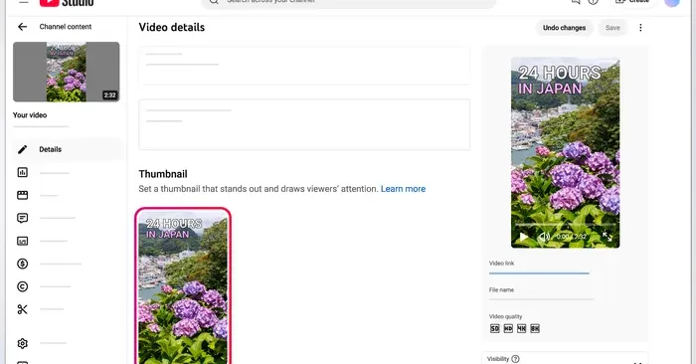Viewport: 696px width, 364px height.
Task: Open the Learn more link
Action: click(403, 189)
